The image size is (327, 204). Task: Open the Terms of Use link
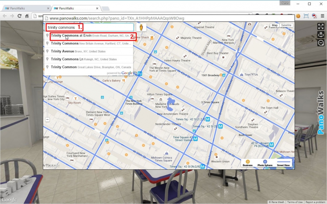(x=295, y=202)
